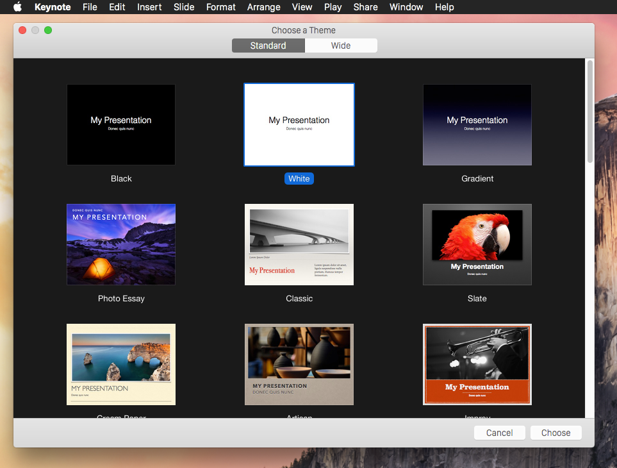Screen dimensions: 617x468
Task: Select the Black theme thumbnail
Action: coord(121,124)
